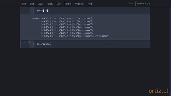
Task: Click into the np.argwhere code cell
Action: pos(92,44)
